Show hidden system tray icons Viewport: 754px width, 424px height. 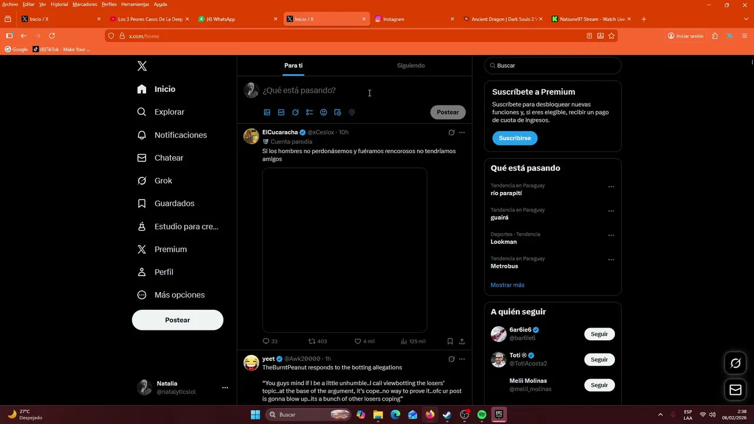660,415
